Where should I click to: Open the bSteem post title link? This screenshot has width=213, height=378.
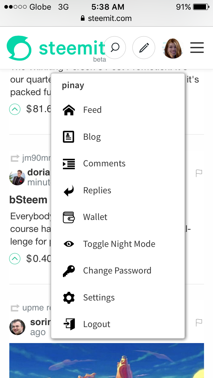pyautogui.click(x=28, y=200)
